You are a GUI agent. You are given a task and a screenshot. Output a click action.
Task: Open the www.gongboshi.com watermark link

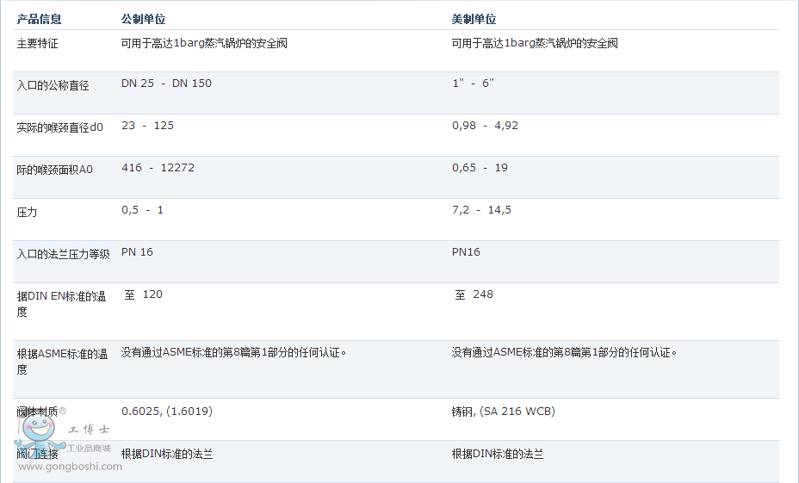coord(70,467)
